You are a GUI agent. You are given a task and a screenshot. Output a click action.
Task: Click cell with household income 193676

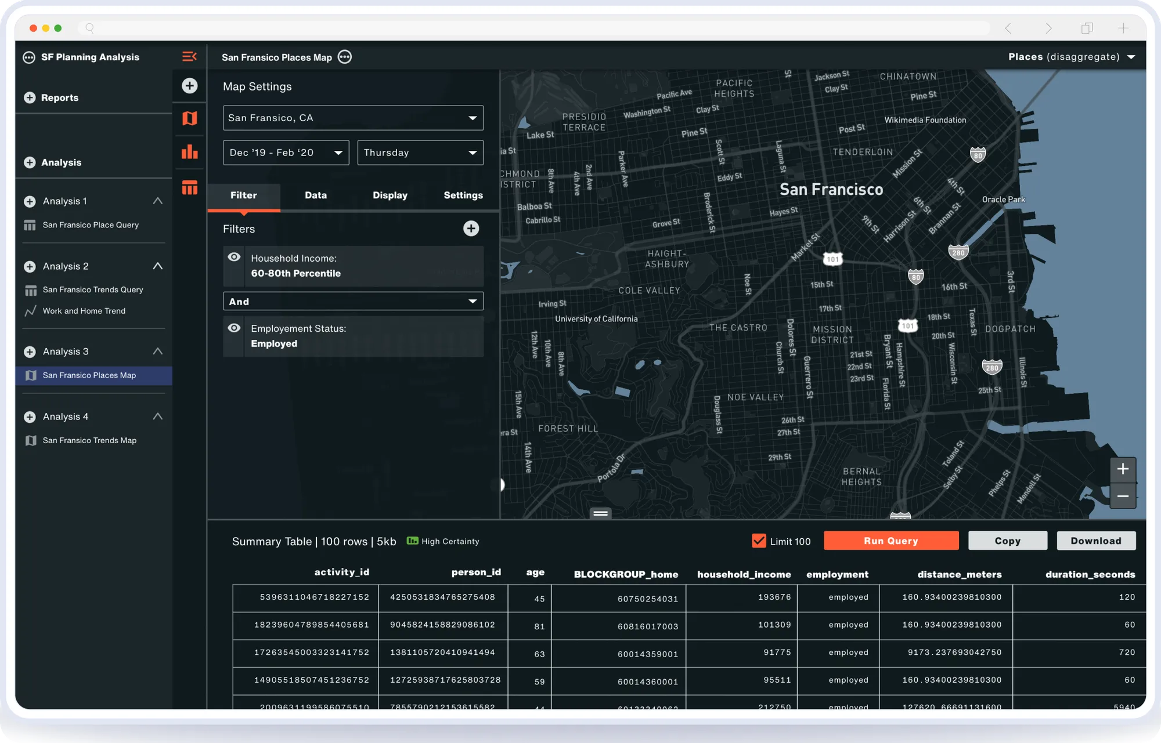pyautogui.click(x=741, y=597)
